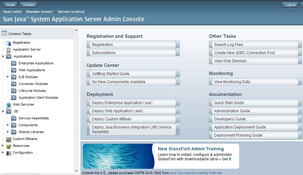Choose Deploy Enterprise Application (.ear)
The width and height of the screenshot is (303, 175).
click(133, 102)
